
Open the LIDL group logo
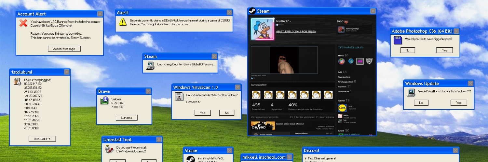(x=342, y=107)
